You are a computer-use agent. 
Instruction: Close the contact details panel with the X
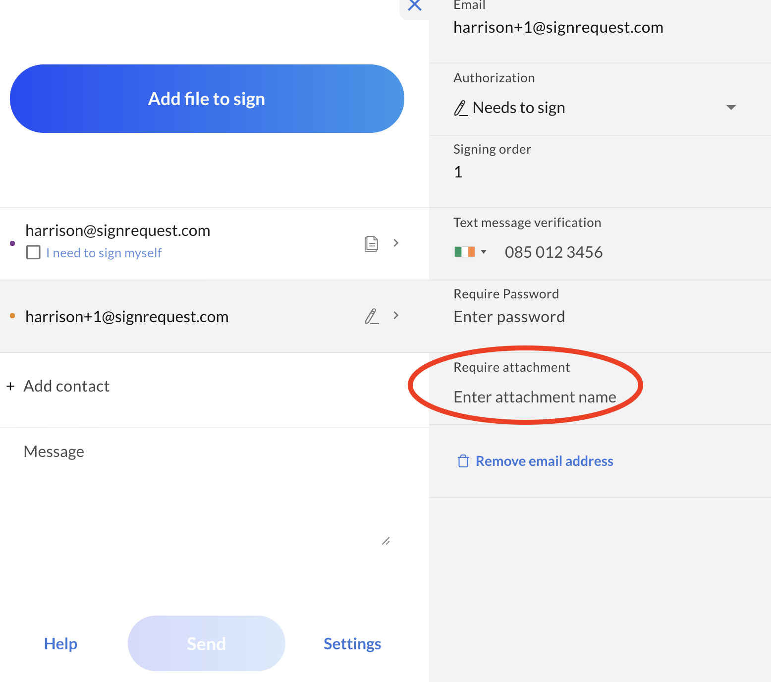415,5
